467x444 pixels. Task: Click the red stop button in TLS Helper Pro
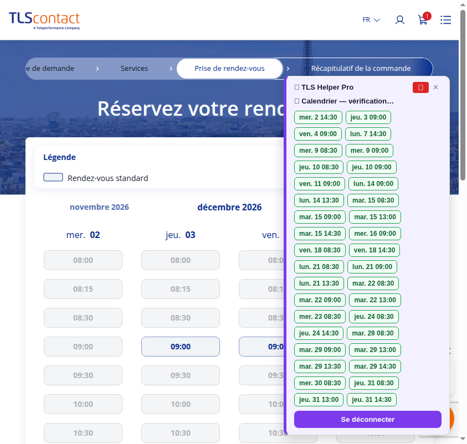pyautogui.click(x=420, y=87)
